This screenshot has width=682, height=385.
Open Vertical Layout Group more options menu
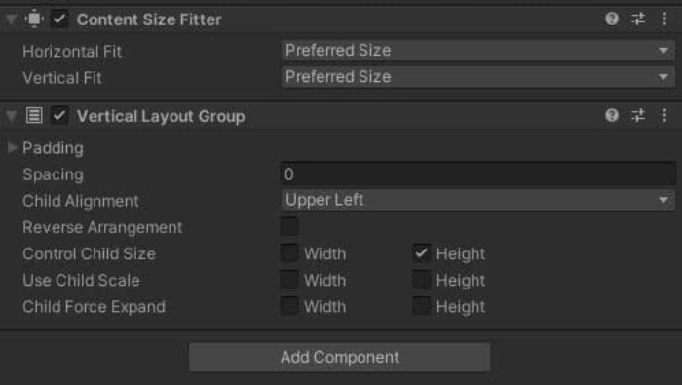click(x=664, y=115)
